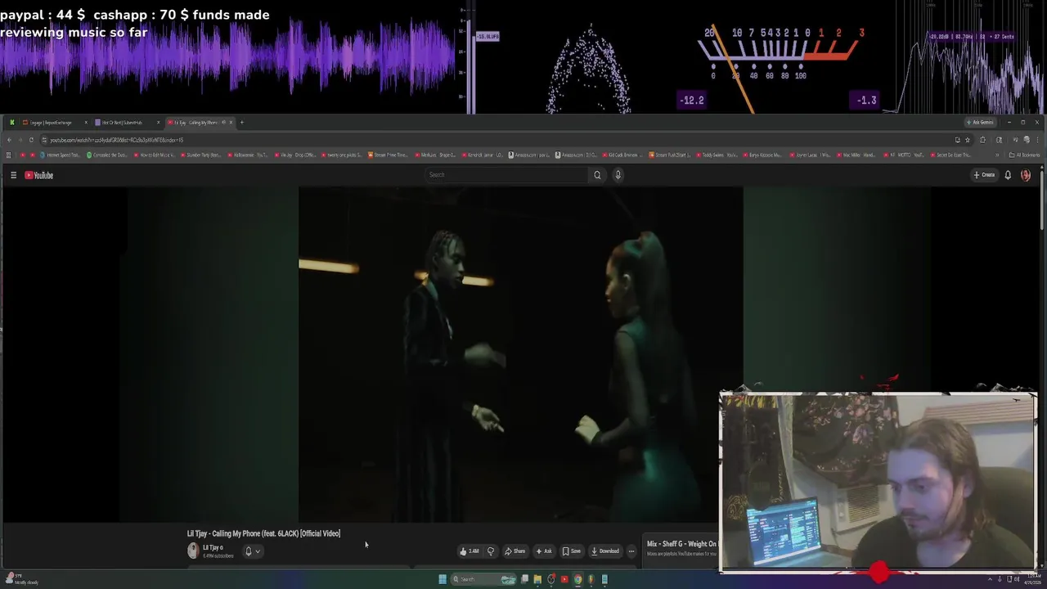Click the video title text

[x=263, y=533]
